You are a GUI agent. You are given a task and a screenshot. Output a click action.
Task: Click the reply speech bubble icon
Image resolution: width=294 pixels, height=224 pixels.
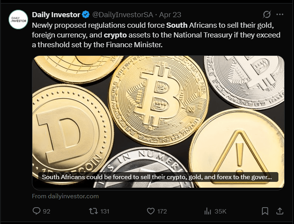tap(37, 211)
